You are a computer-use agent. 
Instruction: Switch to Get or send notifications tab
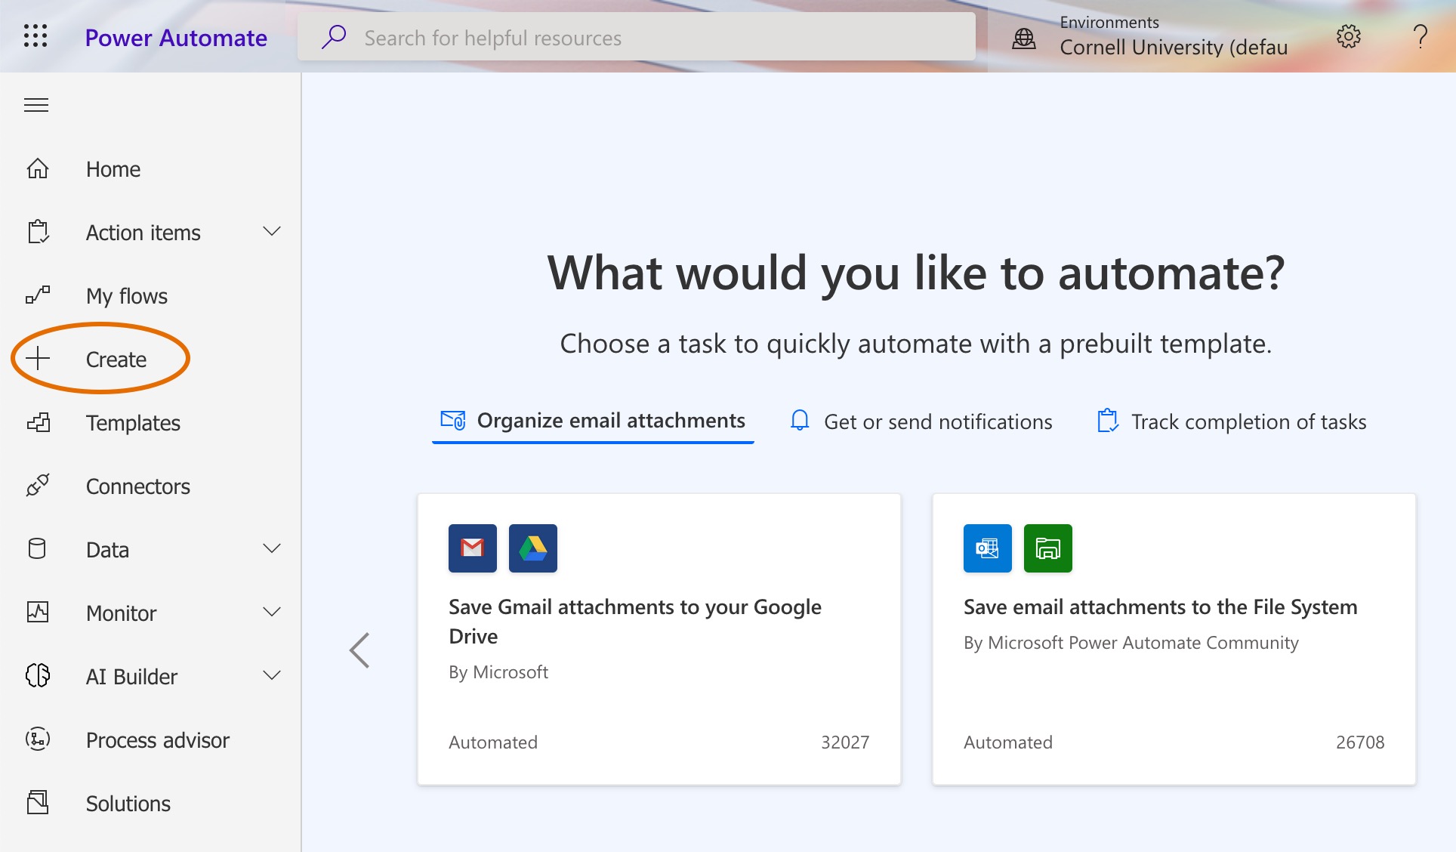(x=921, y=421)
